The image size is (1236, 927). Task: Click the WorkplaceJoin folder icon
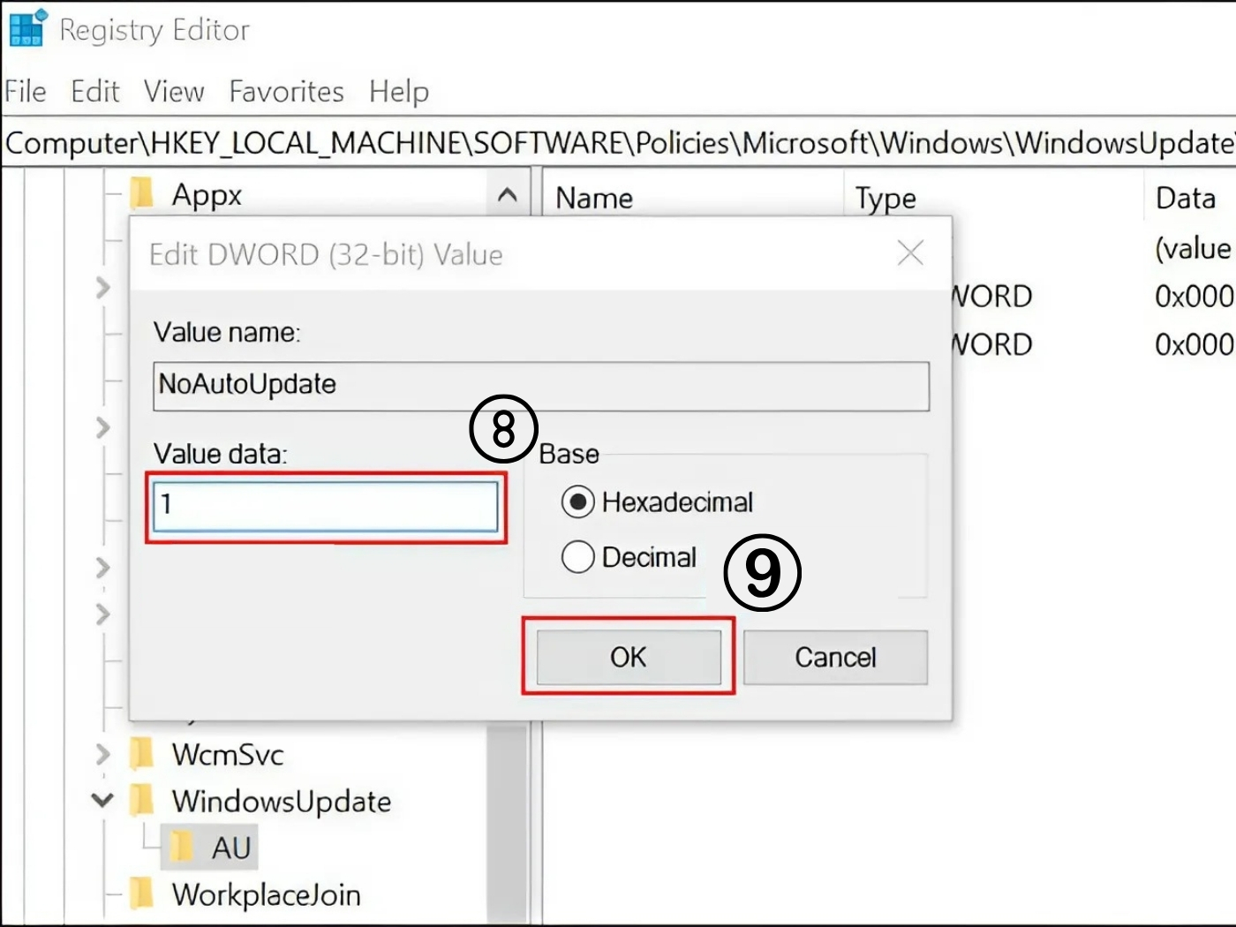tap(142, 893)
